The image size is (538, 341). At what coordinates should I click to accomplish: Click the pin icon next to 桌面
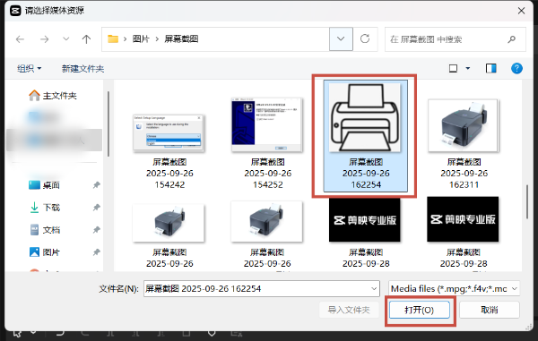(x=97, y=185)
